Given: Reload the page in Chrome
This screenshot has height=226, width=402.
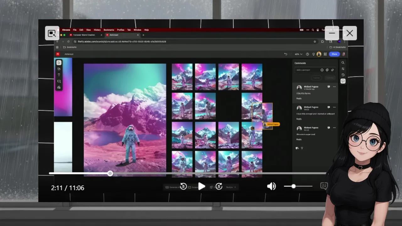Looking at the screenshot, I should pos(68,41).
